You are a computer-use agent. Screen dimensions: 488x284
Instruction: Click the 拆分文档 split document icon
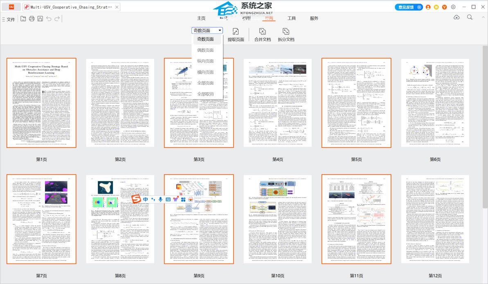click(x=286, y=31)
